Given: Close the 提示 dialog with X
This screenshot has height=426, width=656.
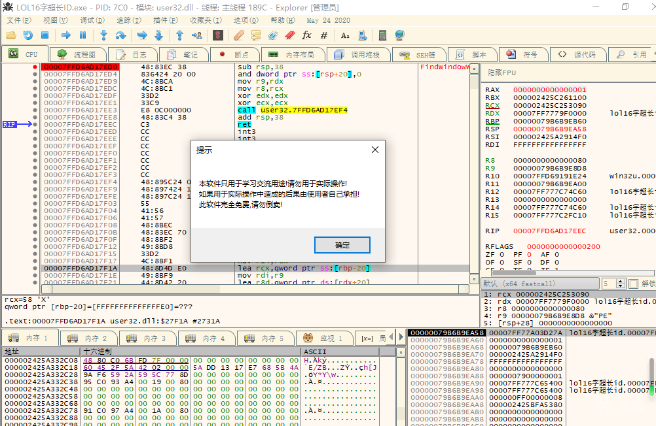Looking at the screenshot, I should 375,150.
